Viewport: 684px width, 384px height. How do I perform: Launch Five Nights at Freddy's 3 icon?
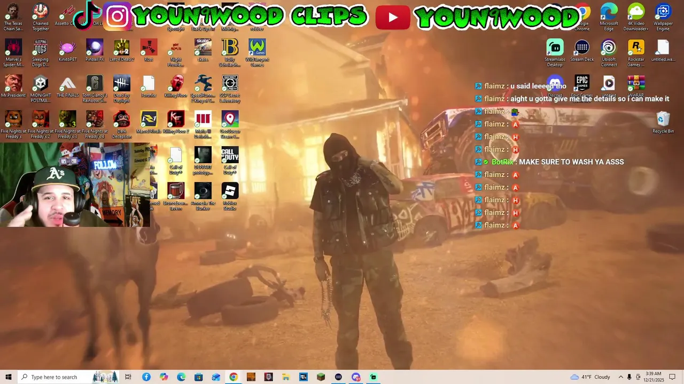point(68,125)
